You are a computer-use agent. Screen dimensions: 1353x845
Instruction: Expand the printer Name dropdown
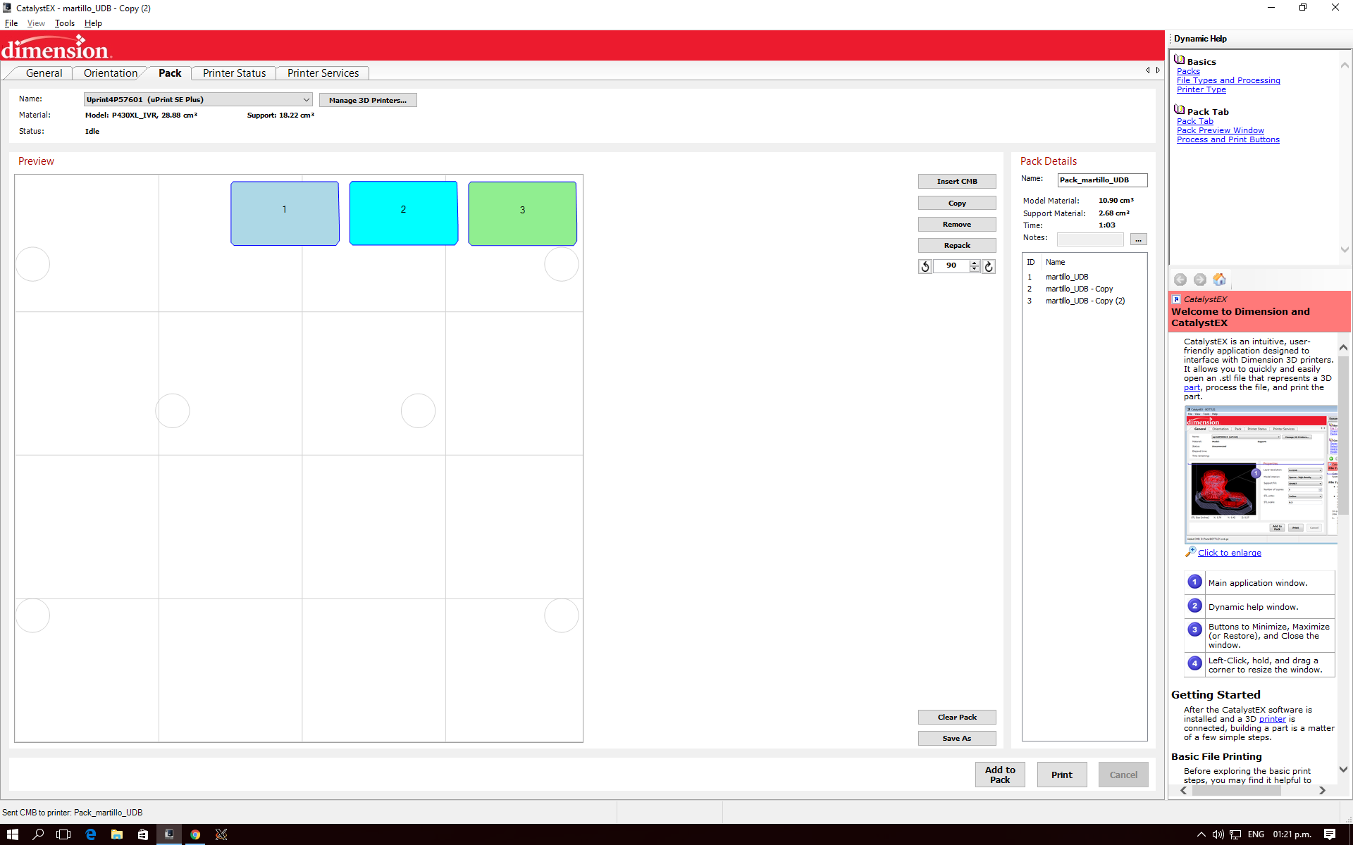coord(306,100)
